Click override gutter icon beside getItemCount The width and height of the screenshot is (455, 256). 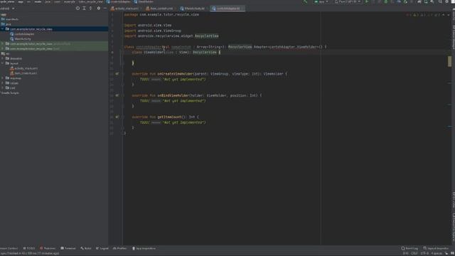tap(117, 117)
